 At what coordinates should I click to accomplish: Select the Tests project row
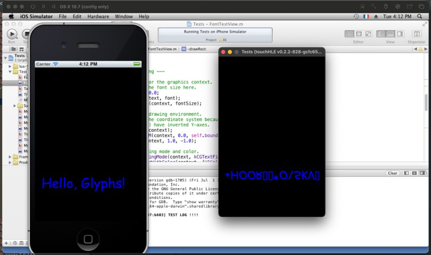16,58
